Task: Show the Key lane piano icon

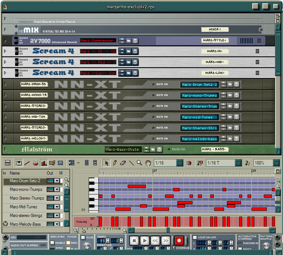Action: (x=19, y=163)
